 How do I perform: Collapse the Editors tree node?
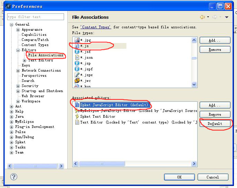pos(18,50)
